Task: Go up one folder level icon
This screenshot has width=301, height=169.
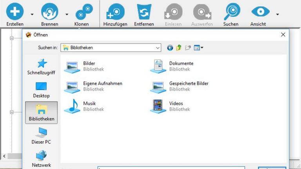Action: pyautogui.click(x=179, y=47)
